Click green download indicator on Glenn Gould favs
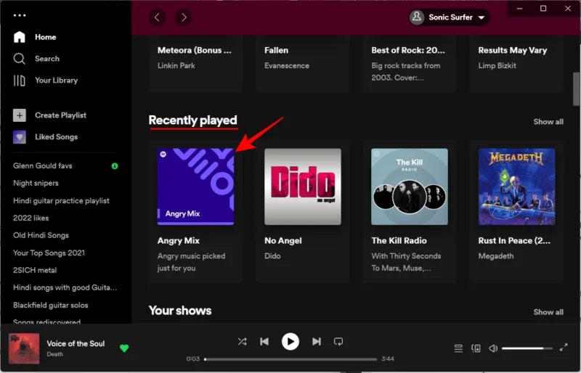Image resolution: width=581 pixels, height=373 pixels. click(x=115, y=166)
